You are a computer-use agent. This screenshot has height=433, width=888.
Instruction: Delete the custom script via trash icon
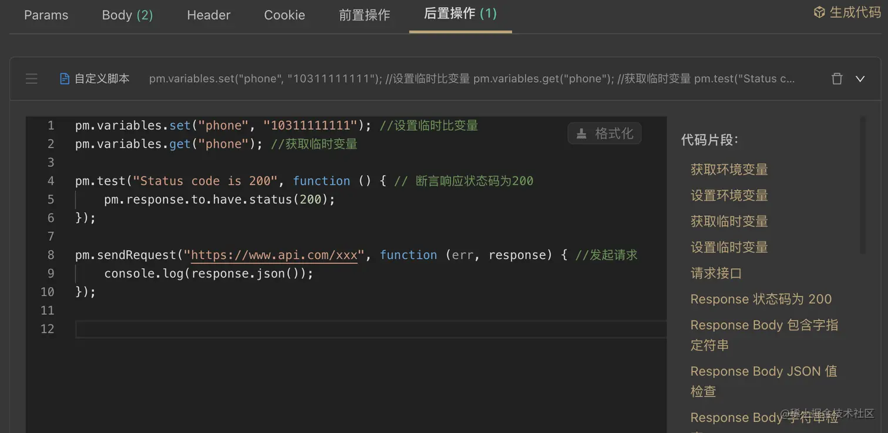pyautogui.click(x=837, y=79)
